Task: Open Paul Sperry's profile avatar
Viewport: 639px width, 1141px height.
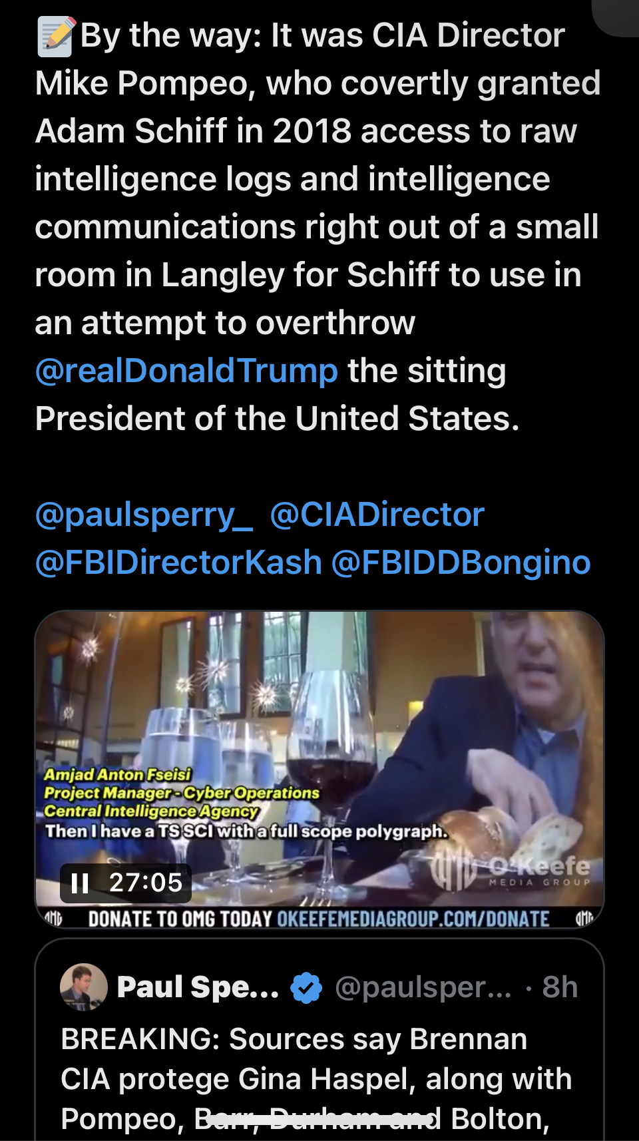Action: coord(84,987)
